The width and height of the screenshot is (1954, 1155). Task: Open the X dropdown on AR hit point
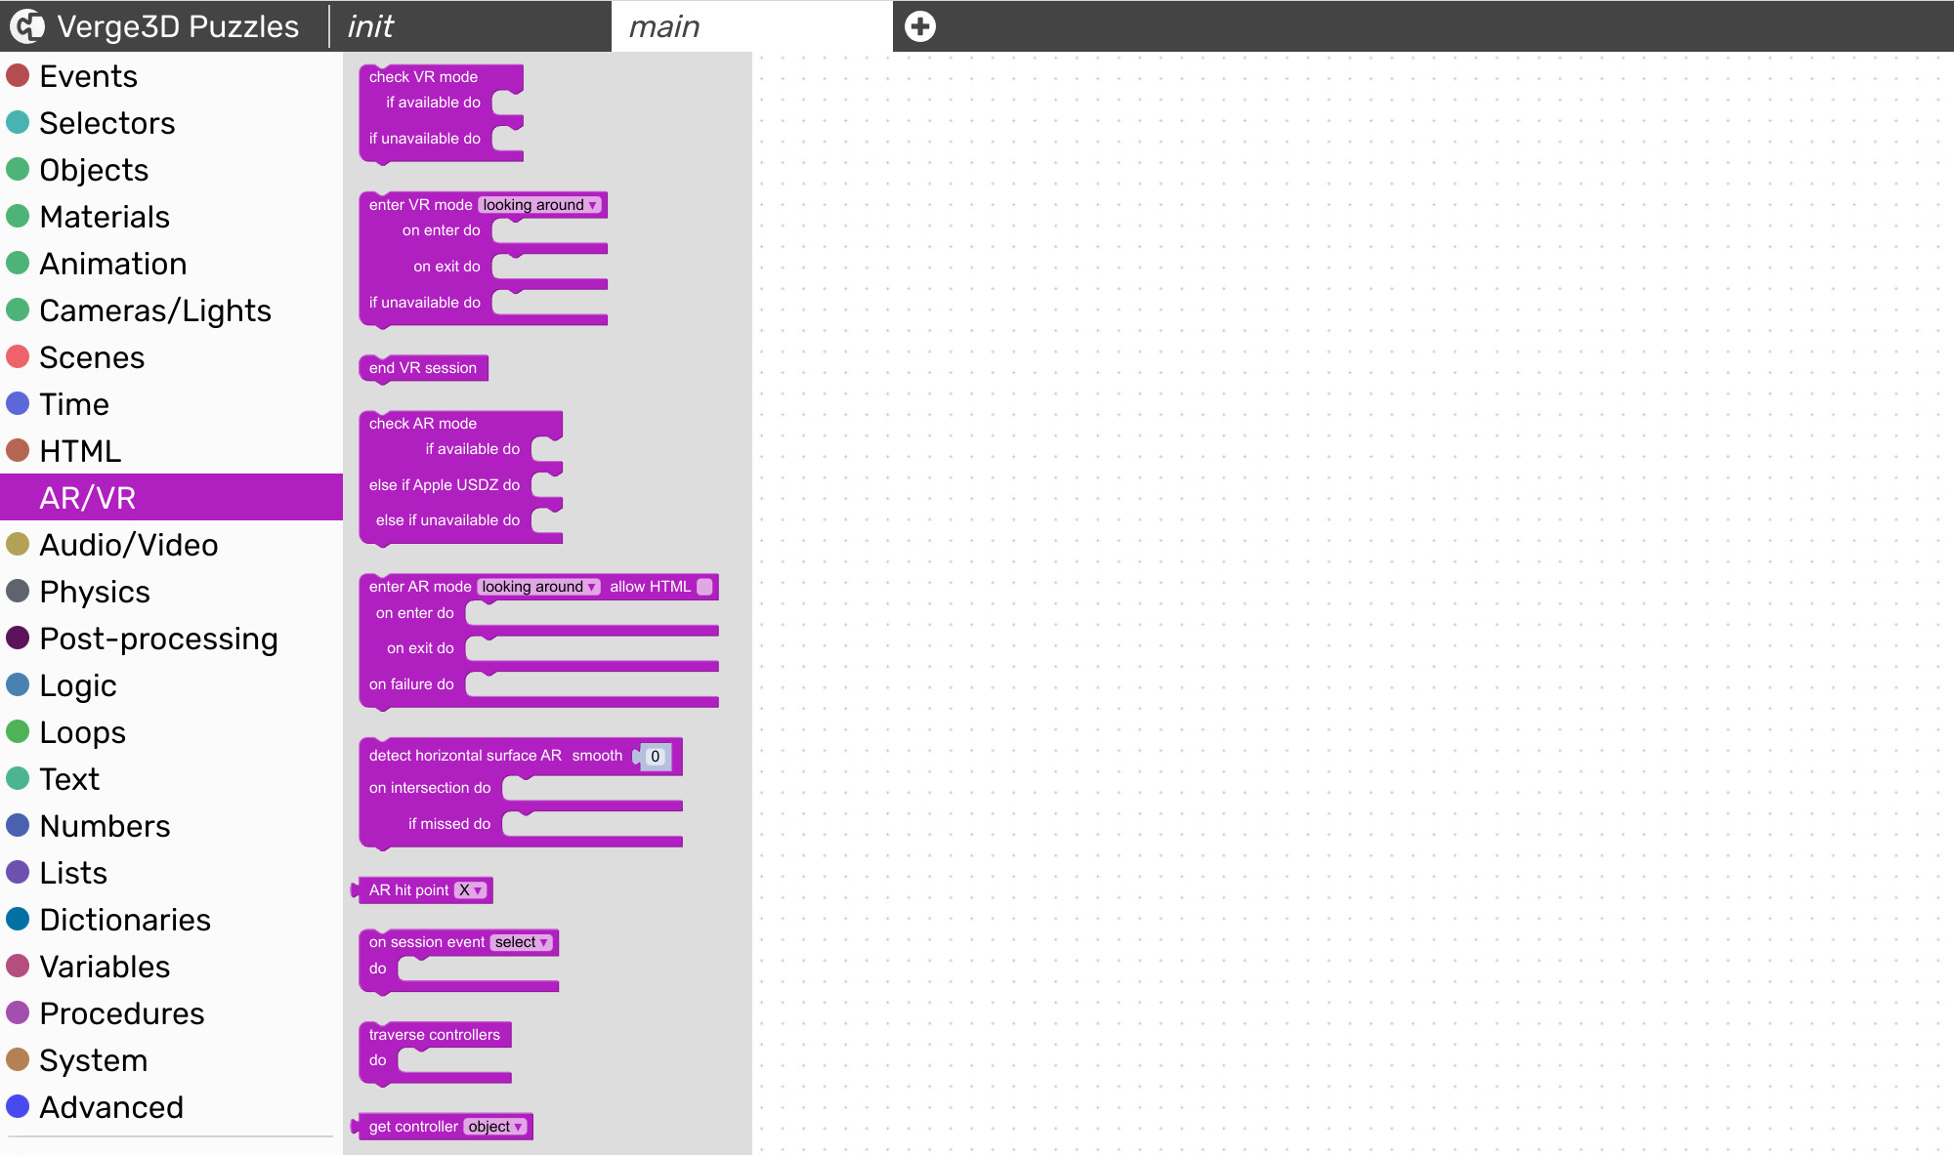[x=471, y=890]
